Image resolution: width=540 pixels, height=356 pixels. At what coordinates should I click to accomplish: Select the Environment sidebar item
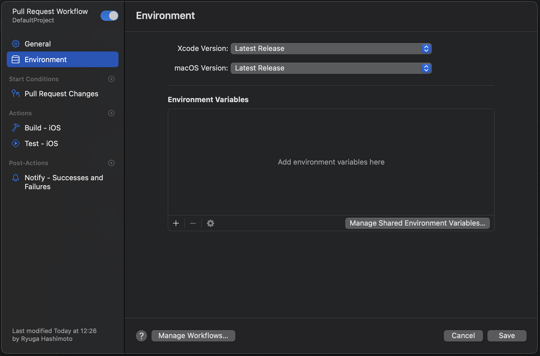pyautogui.click(x=63, y=59)
